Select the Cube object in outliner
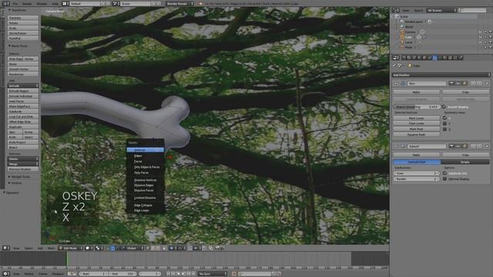 [x=408, y=37]
